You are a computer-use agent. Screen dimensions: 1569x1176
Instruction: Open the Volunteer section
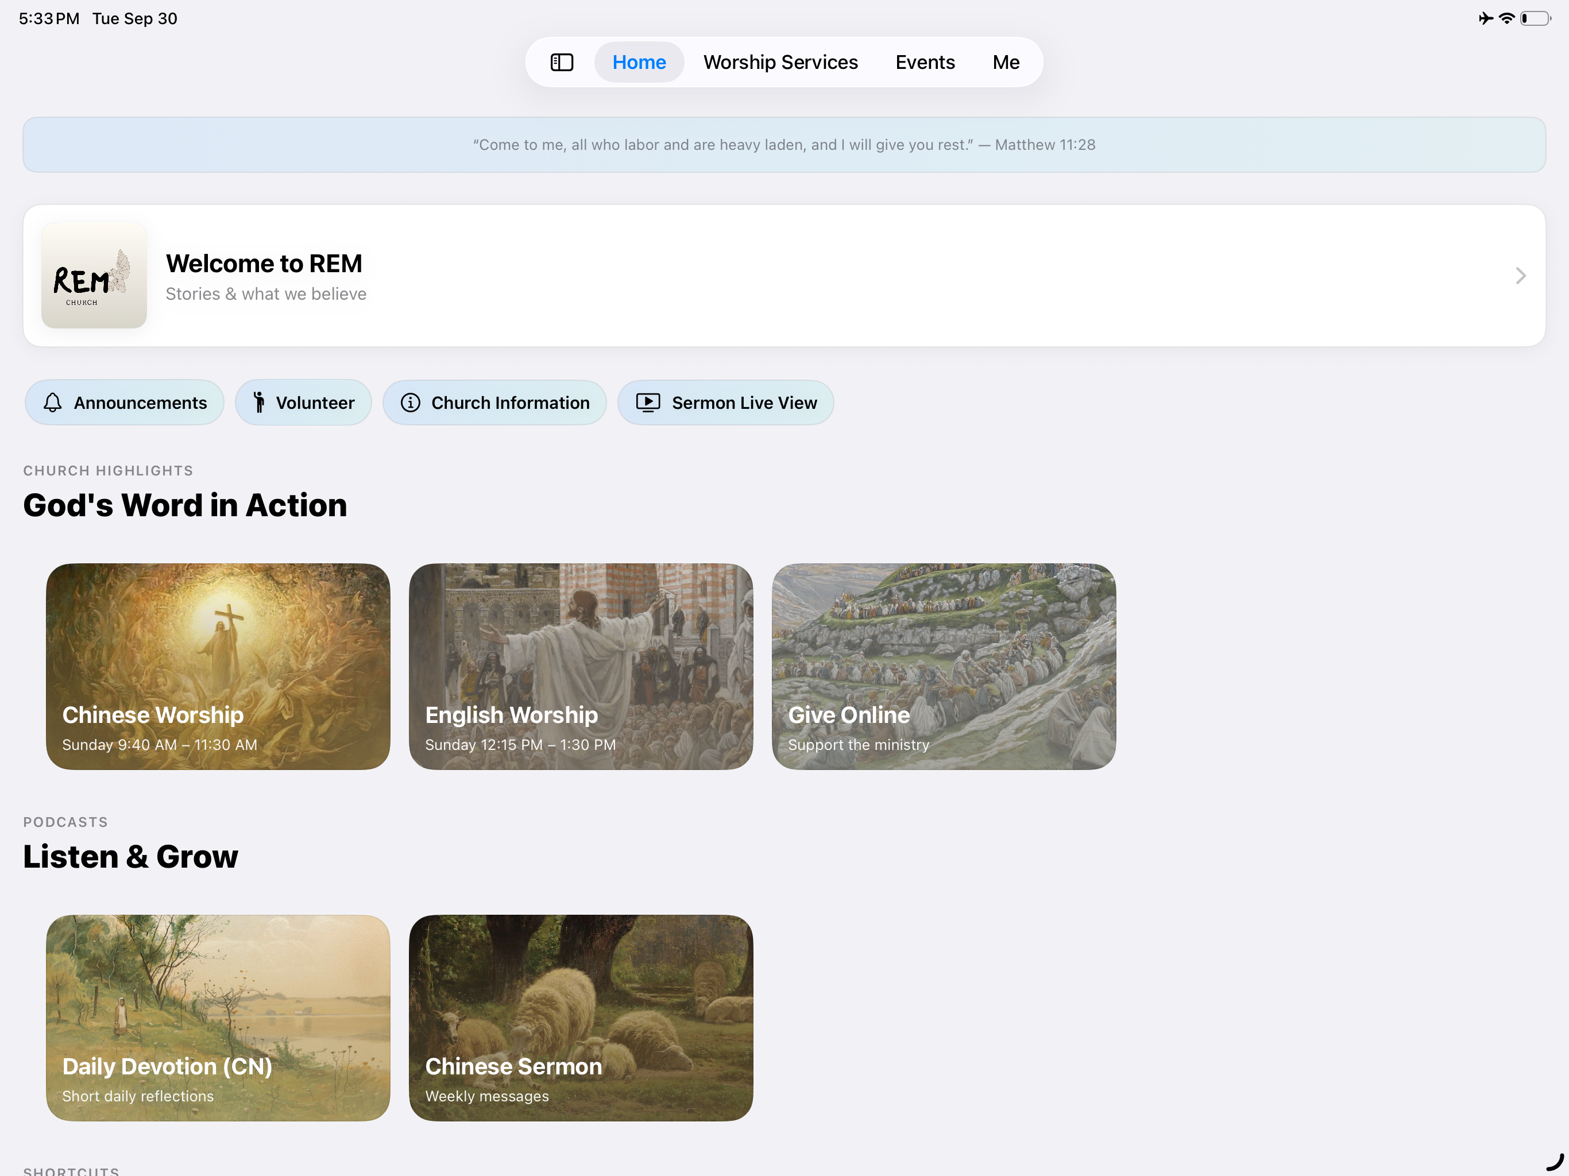[304, 403]
